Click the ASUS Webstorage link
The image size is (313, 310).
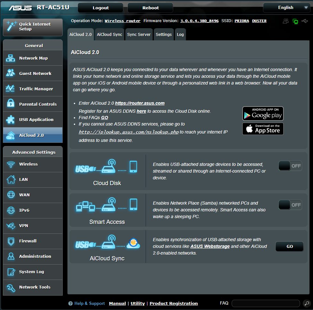click(210, 246)
